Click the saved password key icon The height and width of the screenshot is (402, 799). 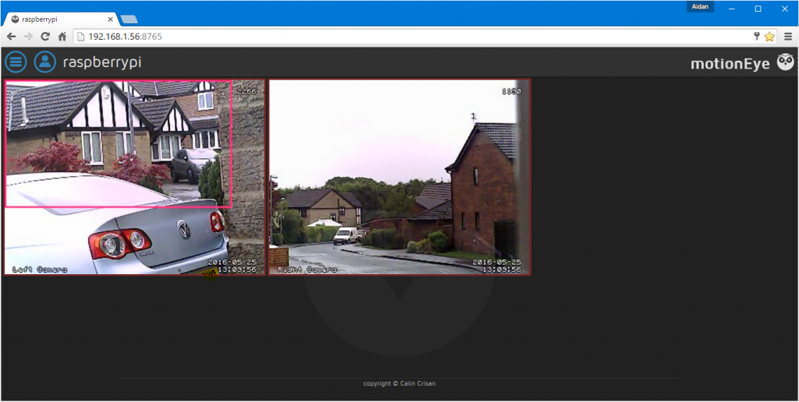click(756, 37)
